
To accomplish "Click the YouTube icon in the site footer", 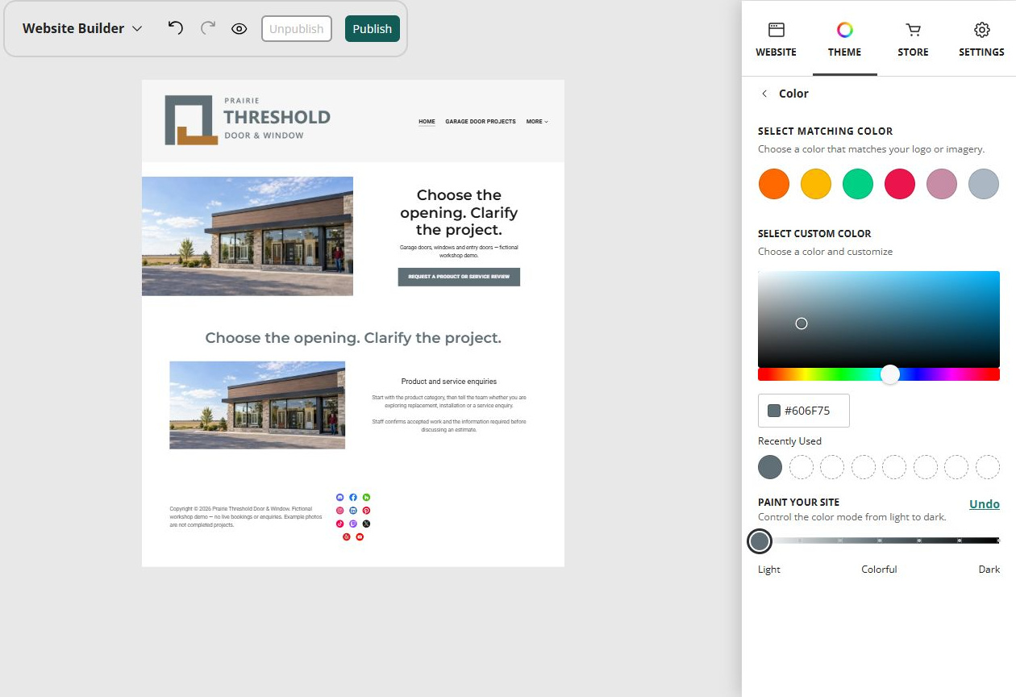I will 360,536.
